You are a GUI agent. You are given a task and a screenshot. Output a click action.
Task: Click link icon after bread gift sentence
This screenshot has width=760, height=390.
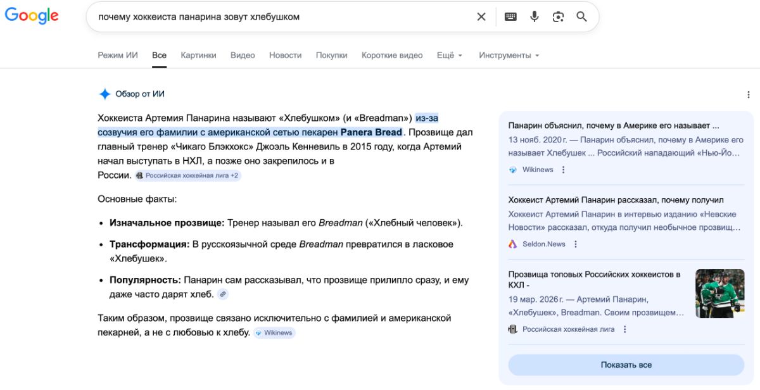222,294
